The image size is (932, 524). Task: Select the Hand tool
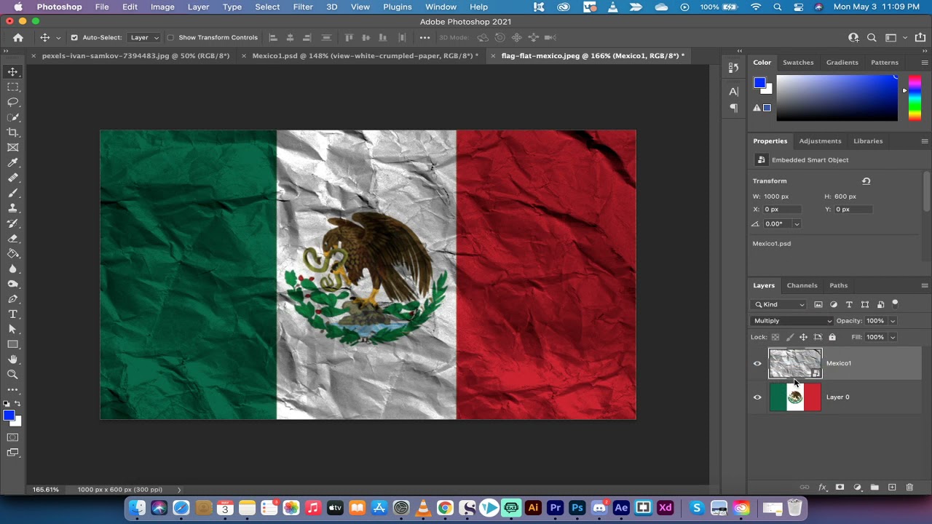coord(12,360)
